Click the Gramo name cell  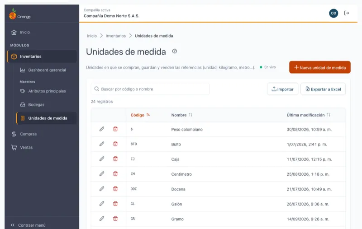click(177, 219)
